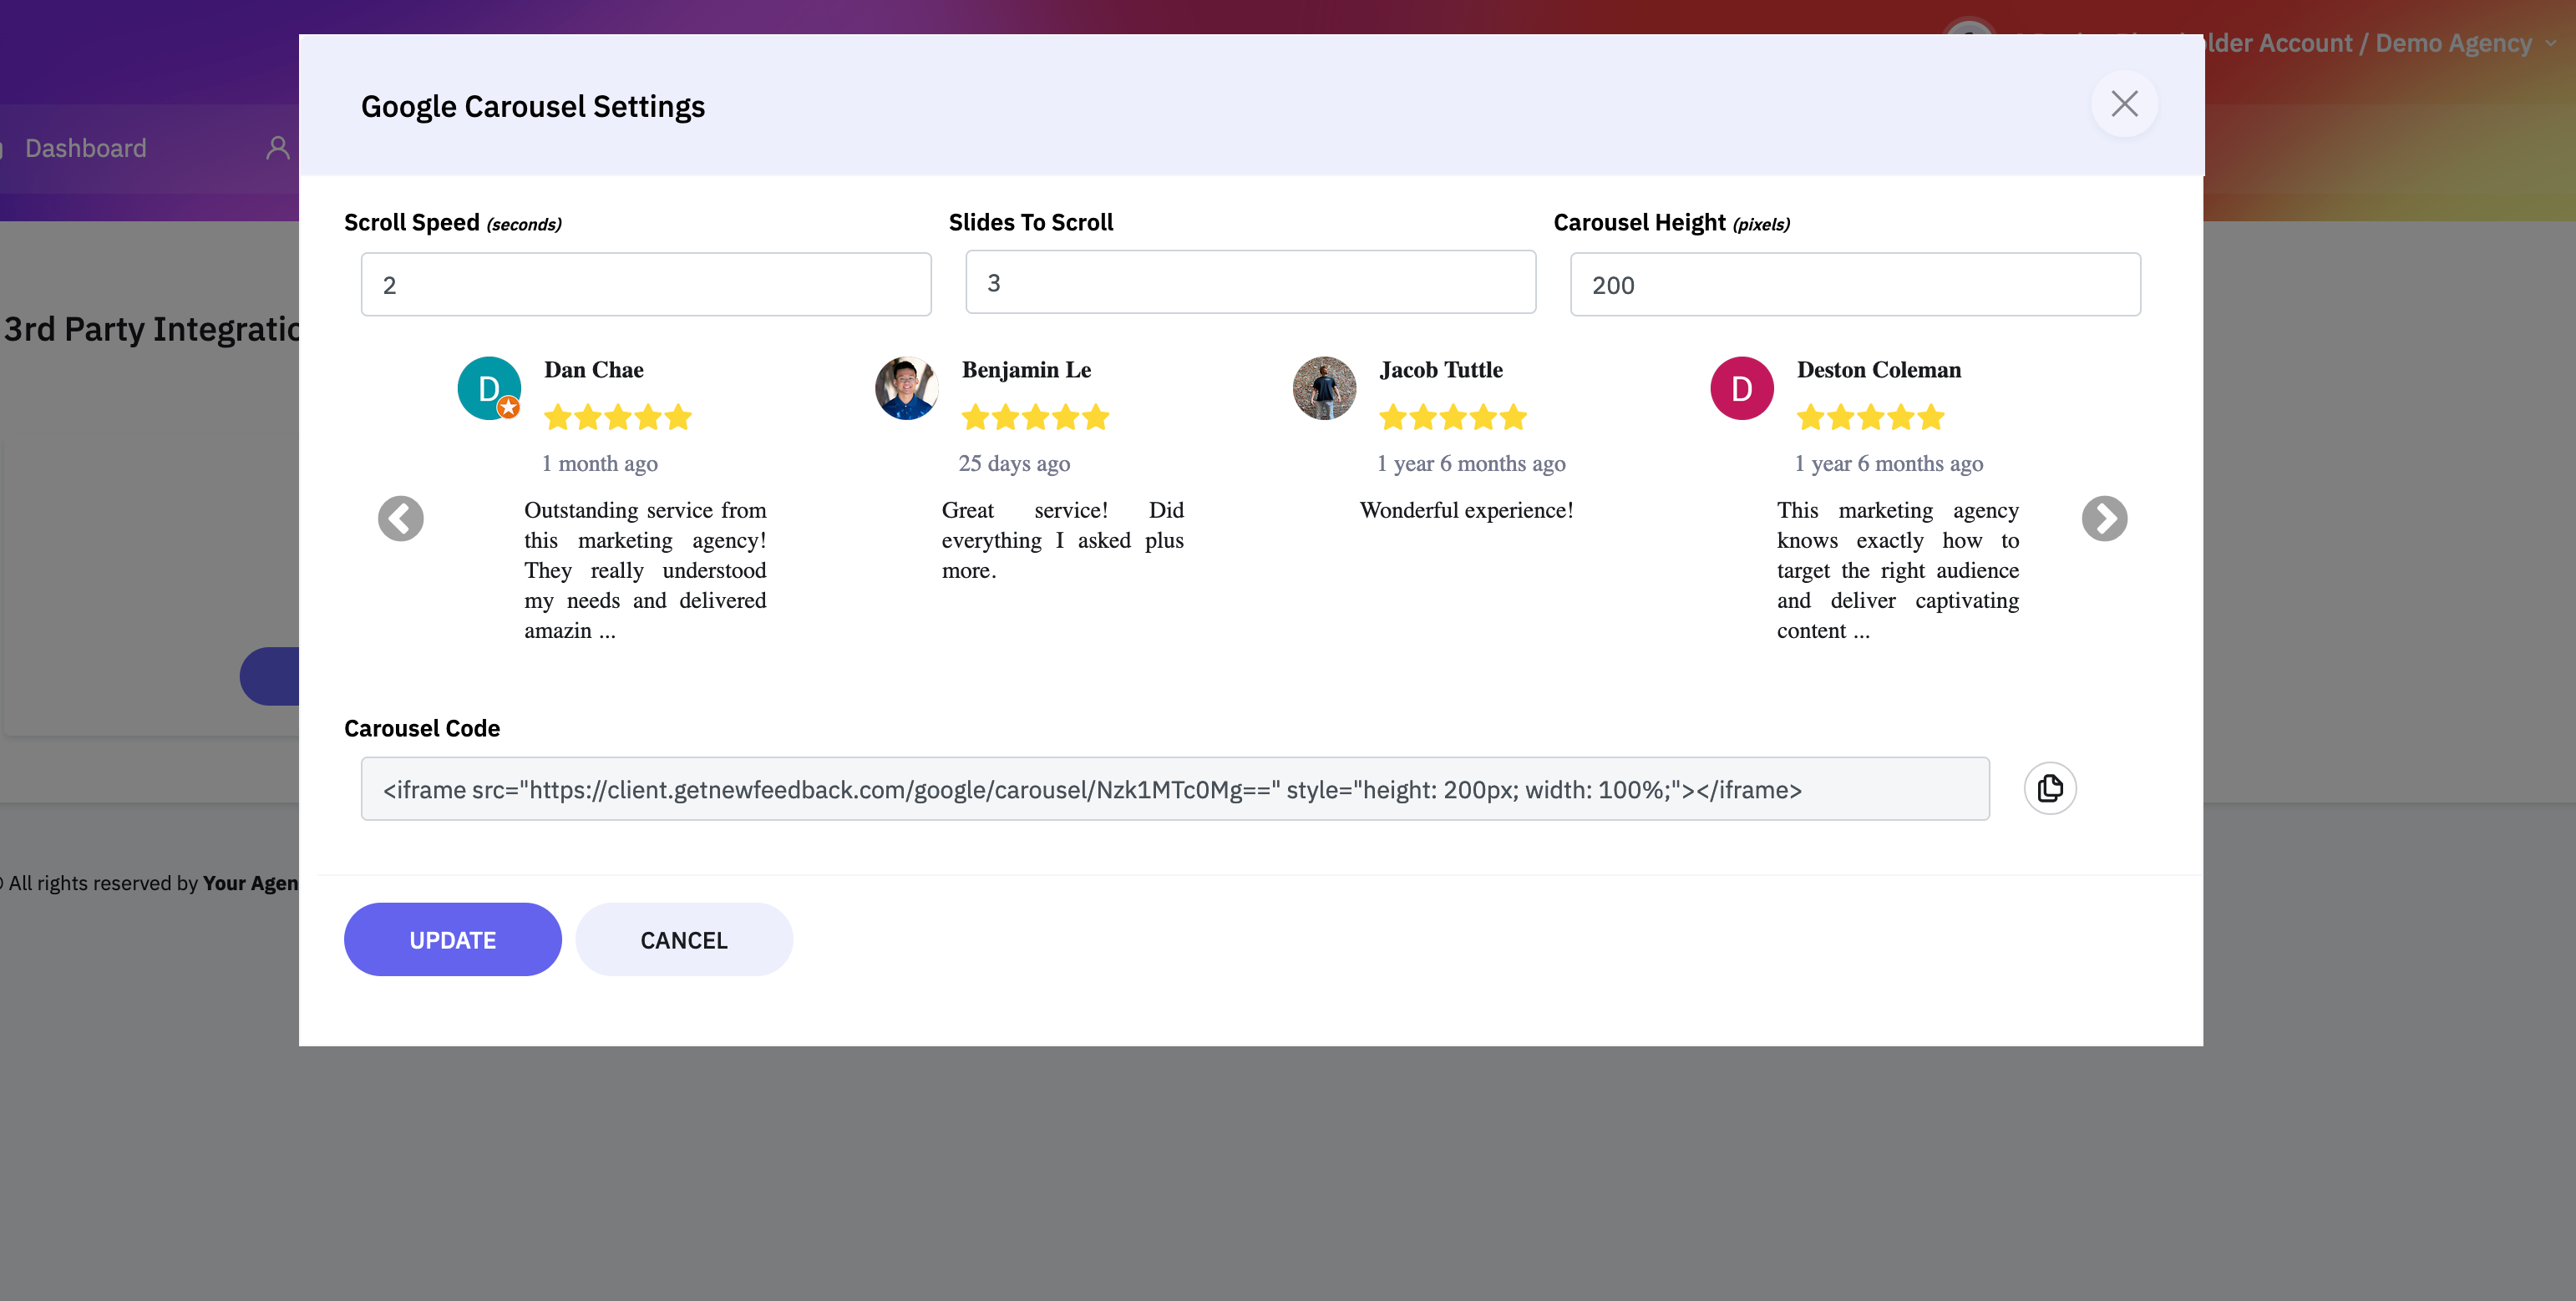Screen dimensions: 2576x1301
Task: Click Dan Chae's avatar icon
Action: pyautogui.click(x=488, y=388)
